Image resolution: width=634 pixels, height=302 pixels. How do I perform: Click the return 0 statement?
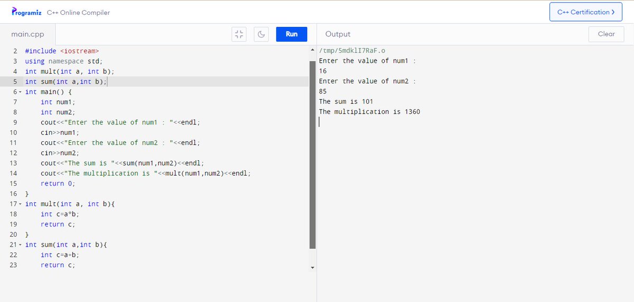(58, 183)
